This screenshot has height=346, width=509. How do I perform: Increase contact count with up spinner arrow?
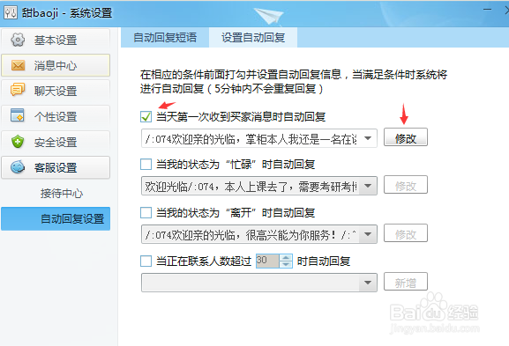pos(286,258)
